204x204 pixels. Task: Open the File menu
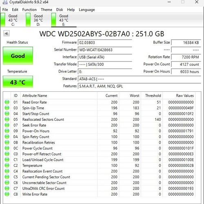pyautogui.click(x=5, y=10)
